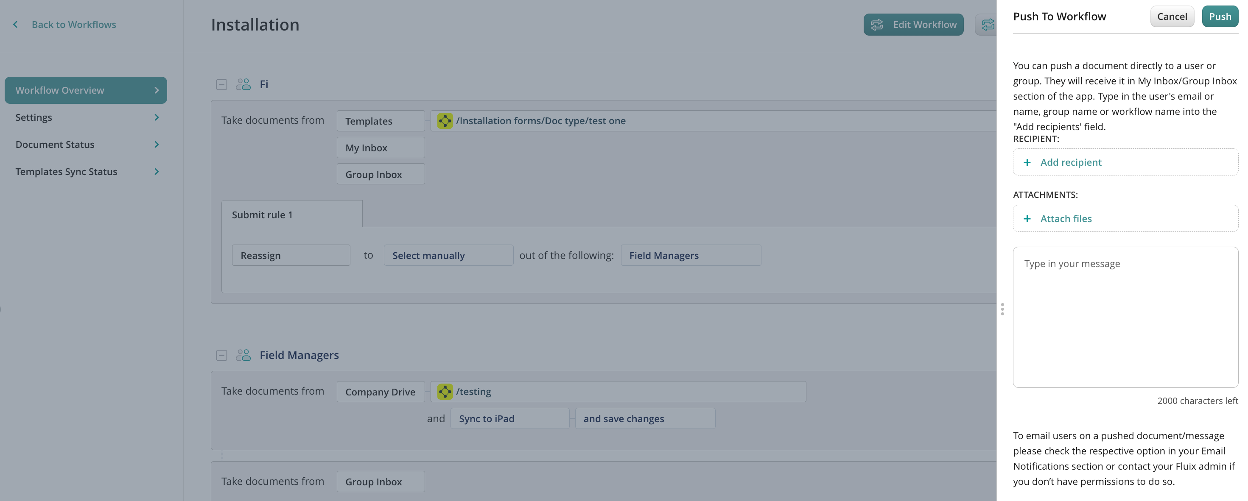Cancel the Push To Workflow panel
The width and height of the screenshot is (1248, 501).
tap(1172, 17)
